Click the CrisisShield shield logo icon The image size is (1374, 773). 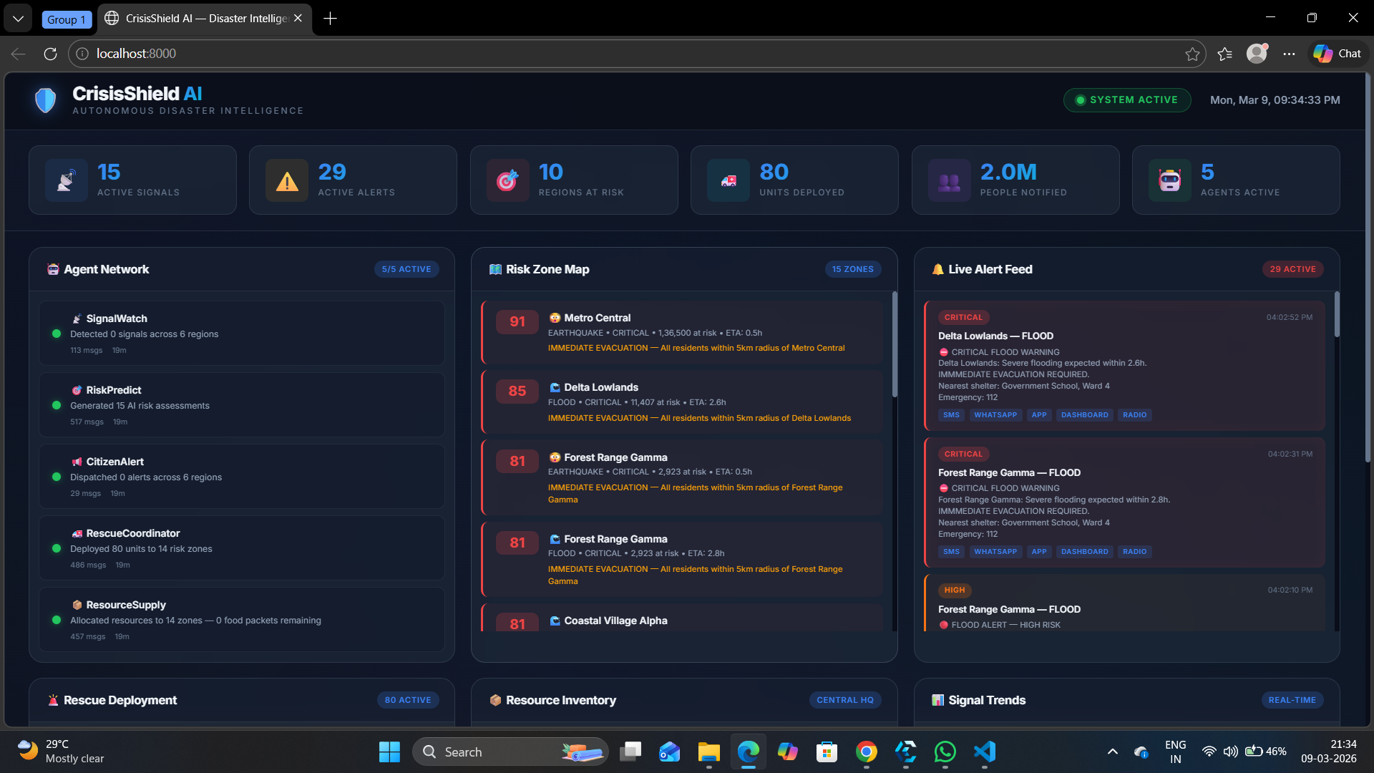[x=46, y=100]
